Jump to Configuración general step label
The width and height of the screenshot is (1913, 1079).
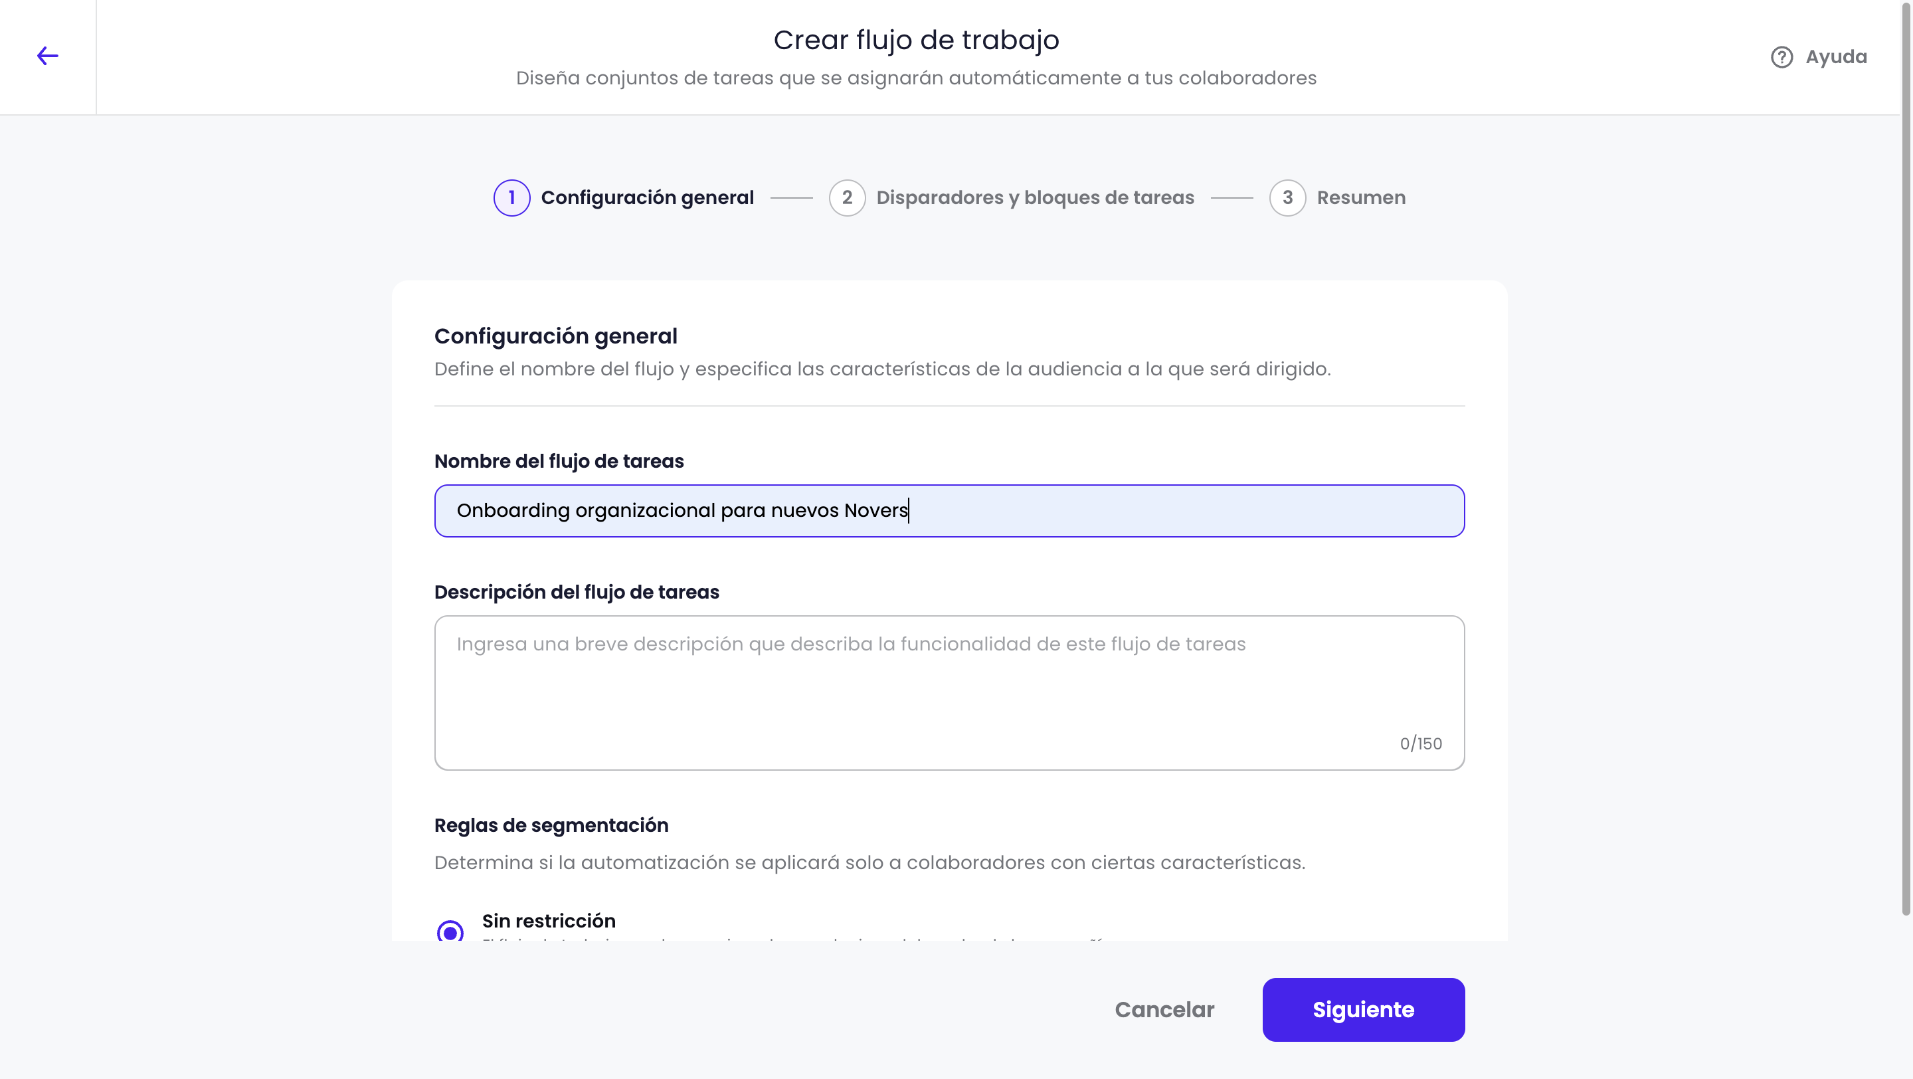647,197
